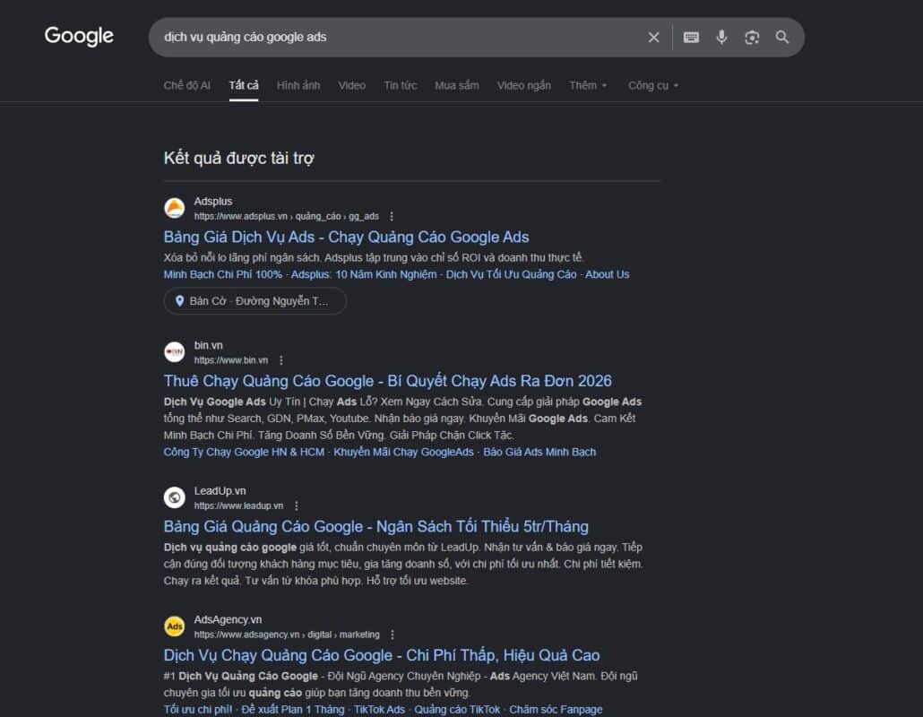Click the adsplus.vn quảng_cáo gg_ads URL
Viewport: 923px width, 717px height.
[286, 217]
